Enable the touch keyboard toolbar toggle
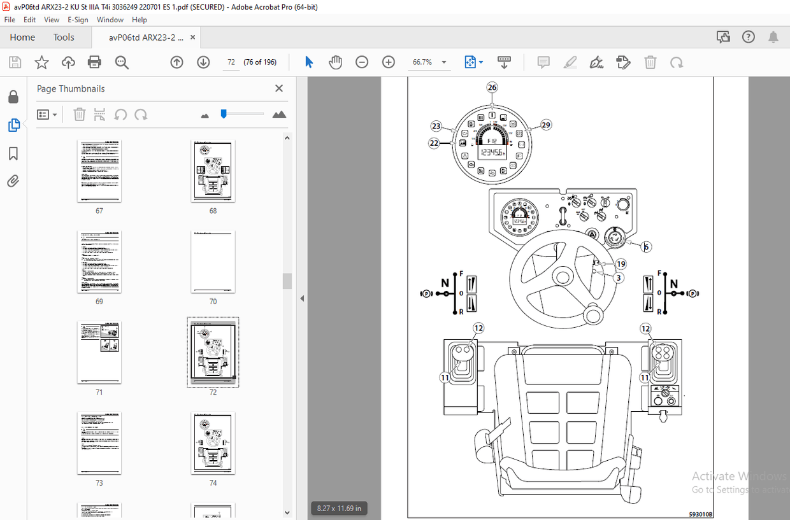The height and width of the screenshot is (520, 790). click(x=504, y=62)
